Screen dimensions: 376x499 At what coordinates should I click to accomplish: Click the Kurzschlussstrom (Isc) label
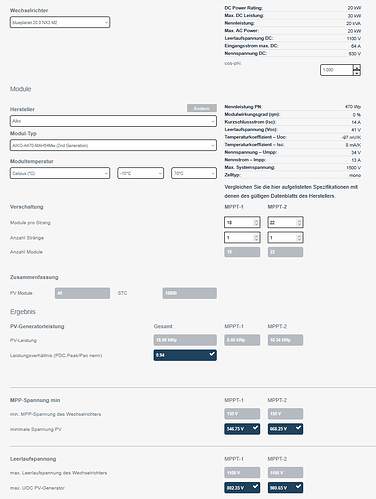pyautogui.click(x=250, y=122)
